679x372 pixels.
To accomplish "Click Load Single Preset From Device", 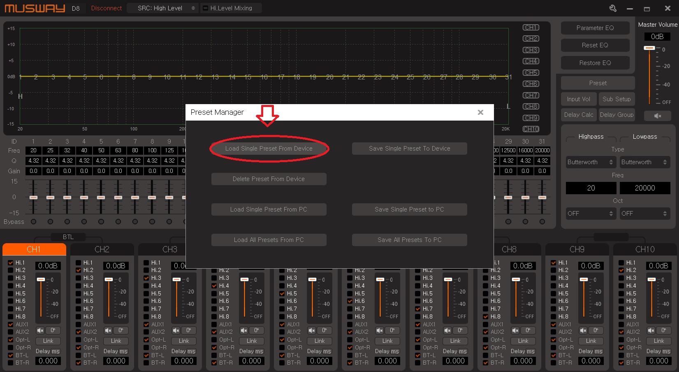I will [269, 149].
